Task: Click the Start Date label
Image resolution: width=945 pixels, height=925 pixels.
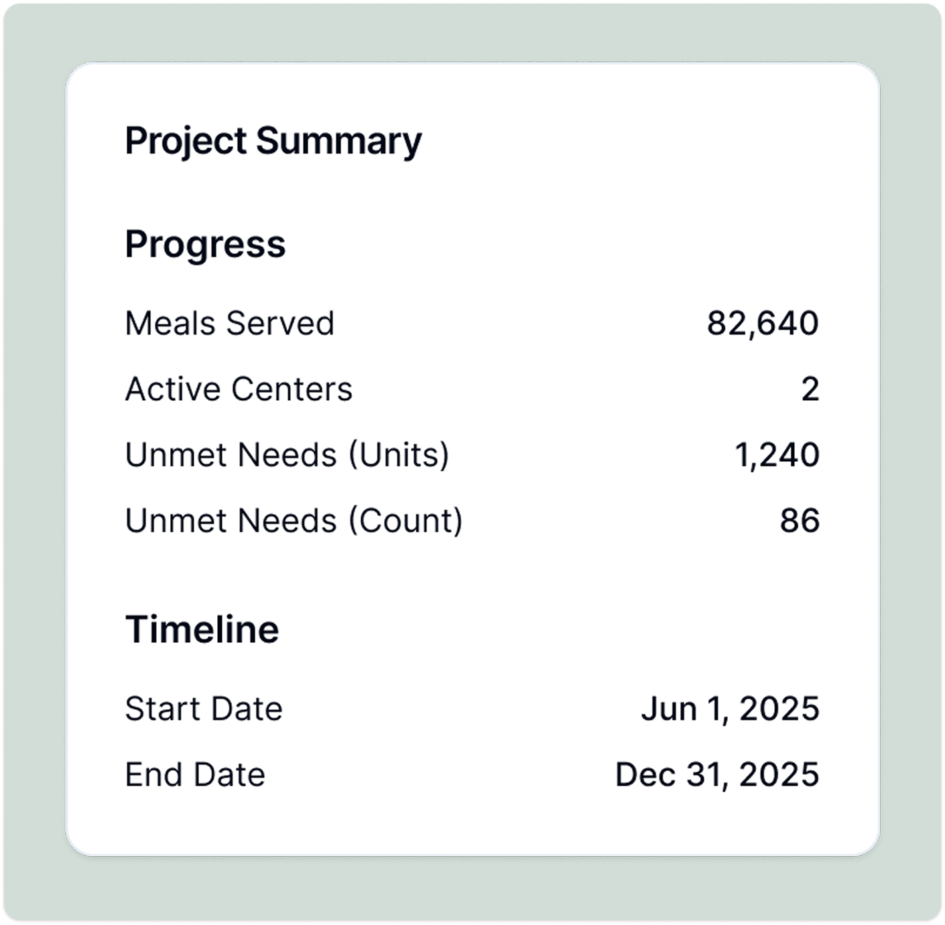Action: click(204, 709)
